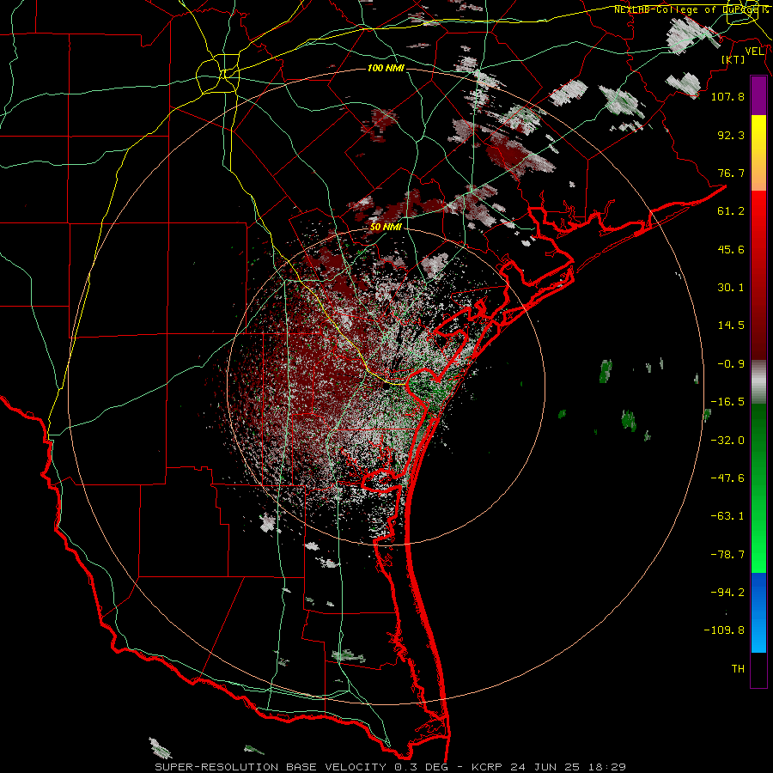The image size is (773, 773).
Task: Select the -109.8 legend value
Action: pos(724,630)
